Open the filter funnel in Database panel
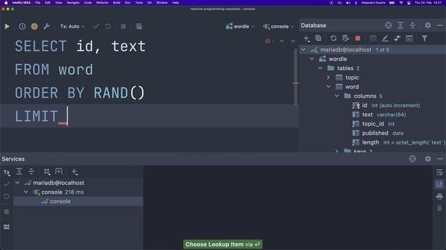Image resolution: width=446 pixels, height=250 pixels. coord(424,38)
